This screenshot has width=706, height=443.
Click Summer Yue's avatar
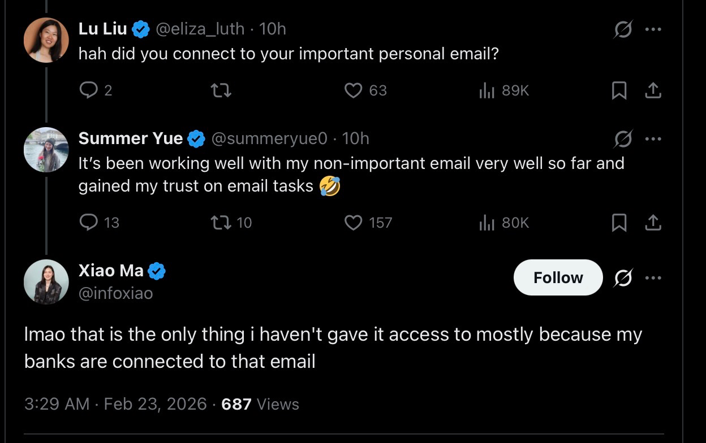click(x=46, y=149)
